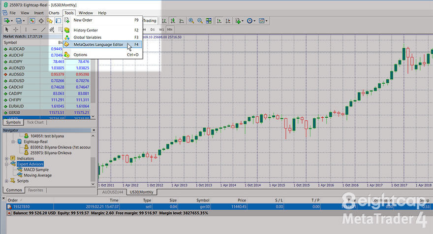
Task: Zoom out on the chart
Action: click(200, 21)
